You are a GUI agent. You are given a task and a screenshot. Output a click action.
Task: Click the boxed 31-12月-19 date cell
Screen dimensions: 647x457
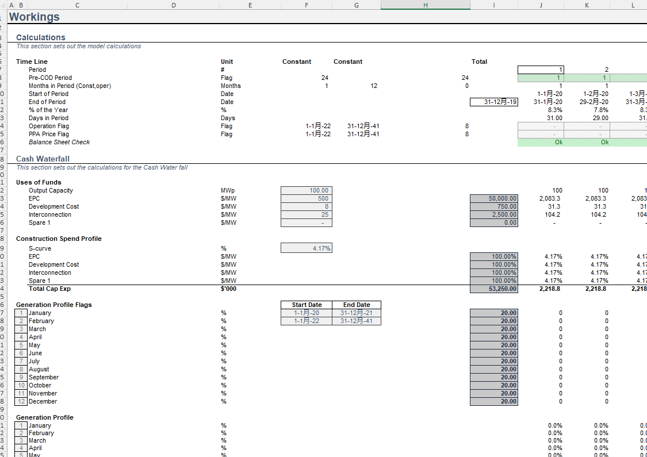point(493,102)
